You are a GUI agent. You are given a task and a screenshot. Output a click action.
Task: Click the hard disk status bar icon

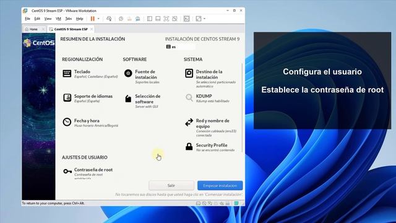[198, 203]
